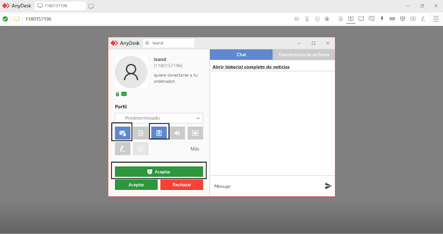Click Más to show more permissions
Screen dimensions: 443x234
195,149
